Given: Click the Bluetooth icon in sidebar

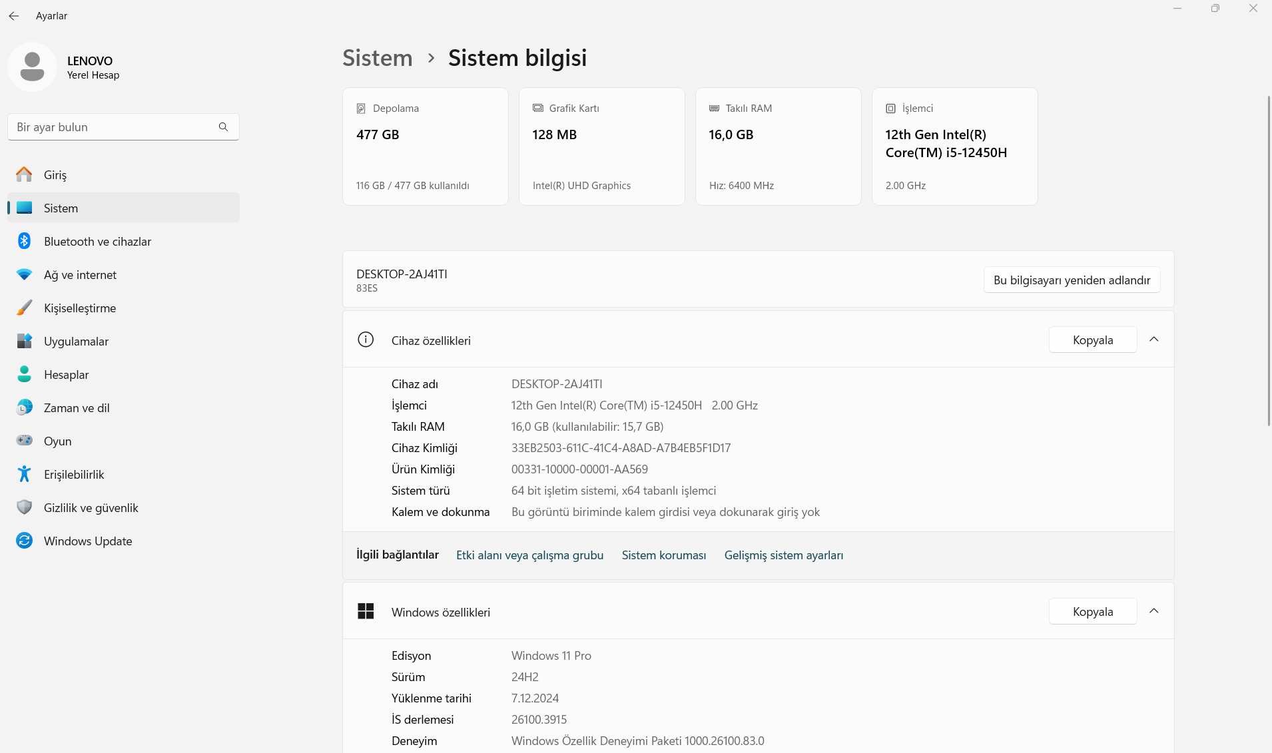Looking at the screenshot, I should [x=25, y=241].
